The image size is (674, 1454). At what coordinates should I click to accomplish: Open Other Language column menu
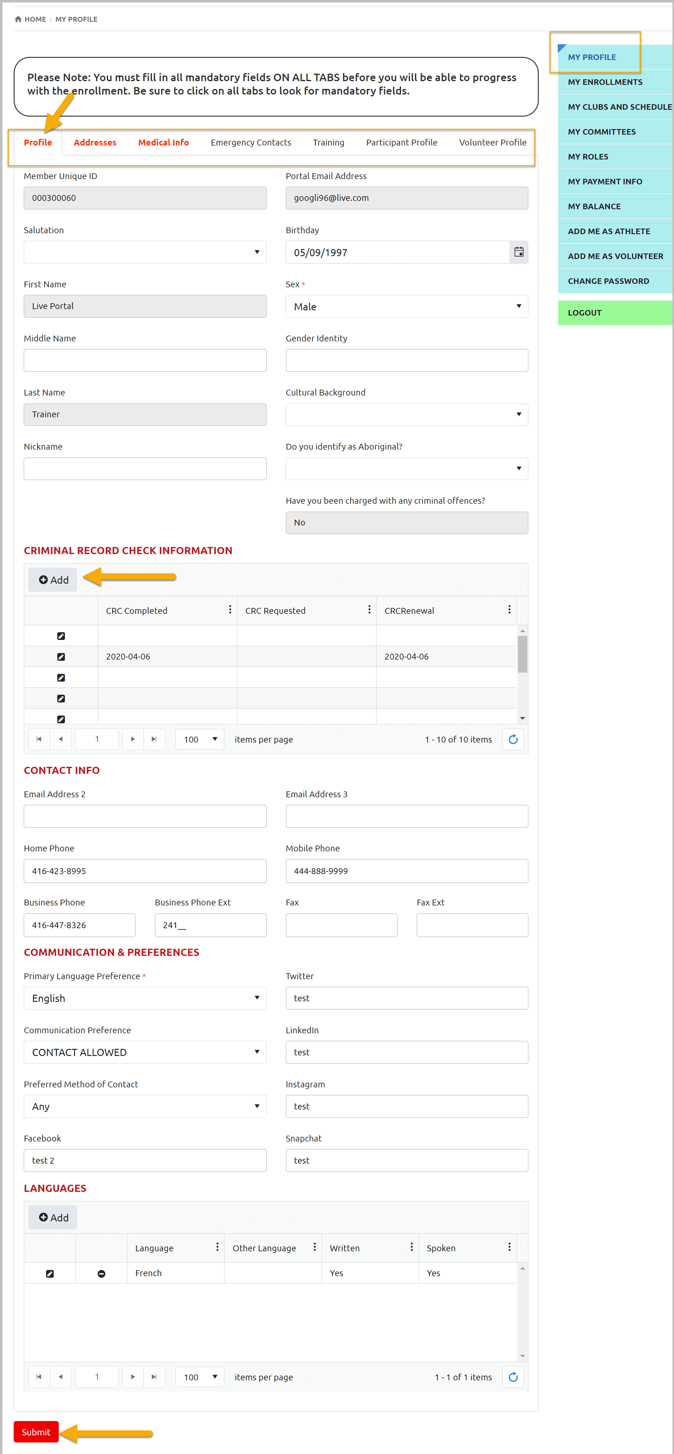pyautogui.click(x=314, y=1247)
